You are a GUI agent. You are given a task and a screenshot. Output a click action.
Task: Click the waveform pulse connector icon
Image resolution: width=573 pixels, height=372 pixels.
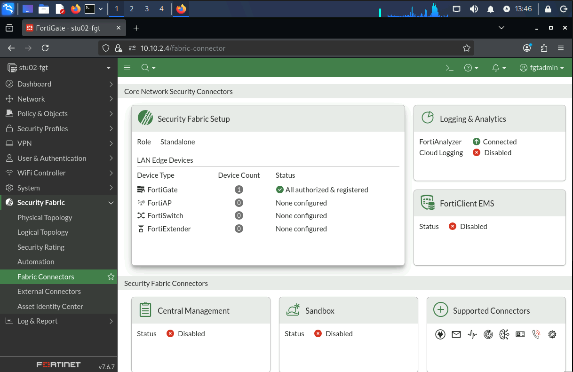[x=472, y=334]
